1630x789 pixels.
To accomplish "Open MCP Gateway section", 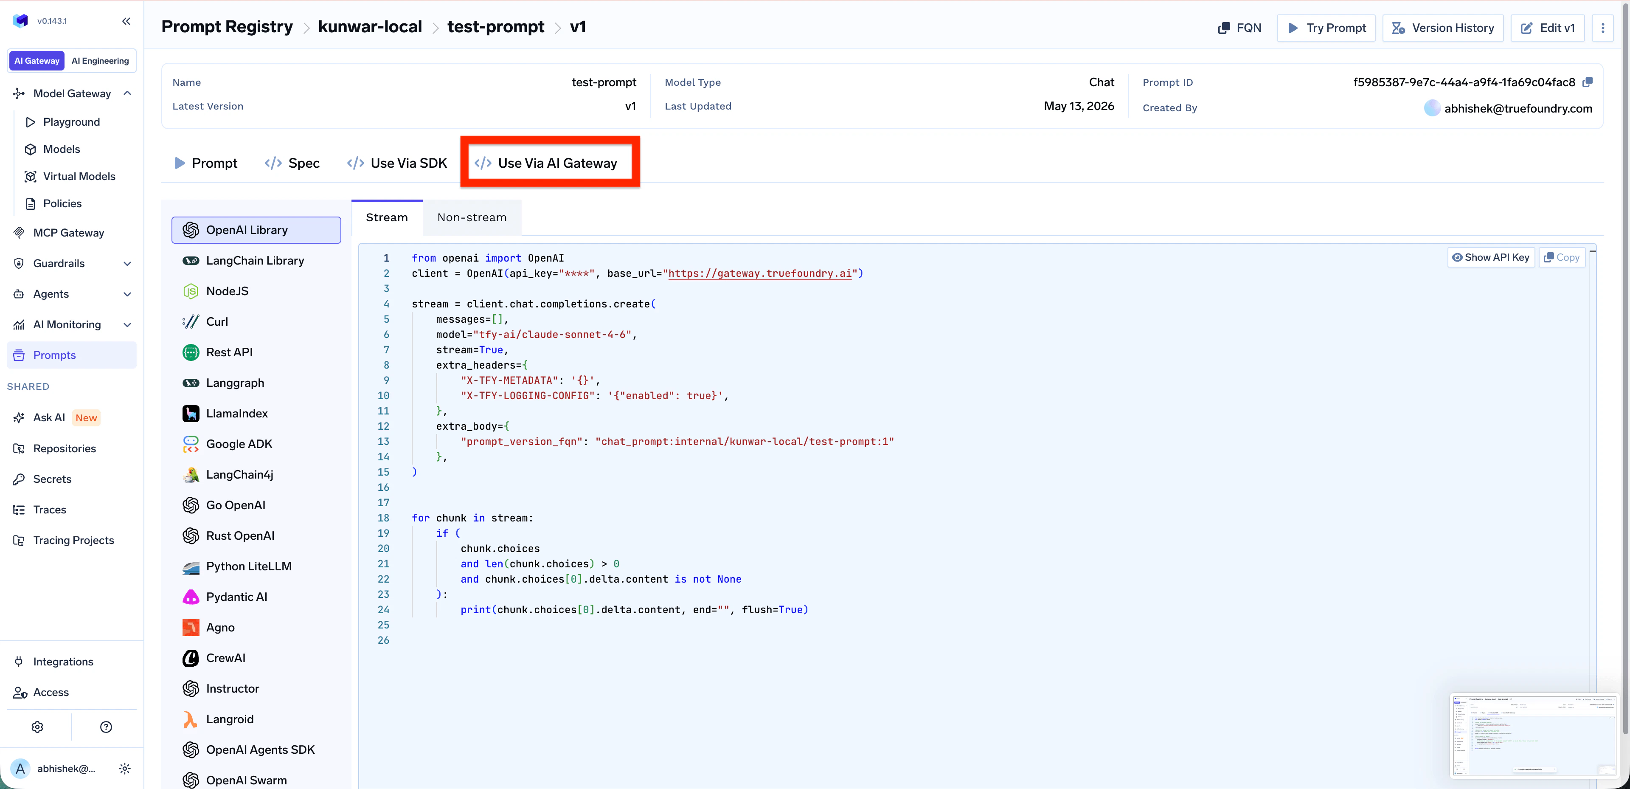I will (68, 232).
